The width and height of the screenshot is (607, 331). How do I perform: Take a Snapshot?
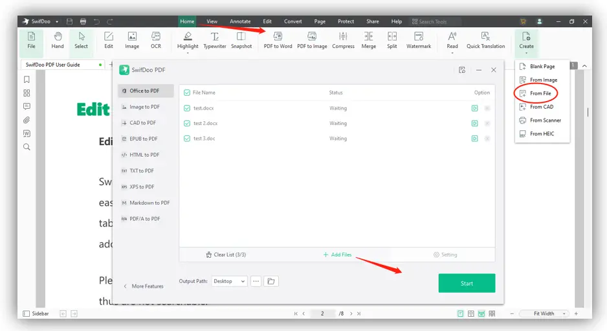[x=241, y=40]
